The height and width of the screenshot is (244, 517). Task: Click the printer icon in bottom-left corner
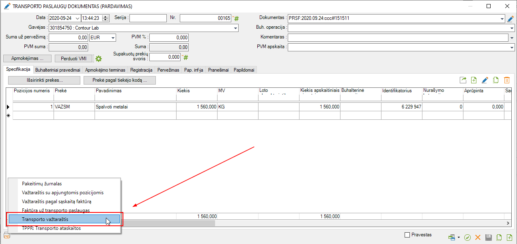(x=7, y=236)
